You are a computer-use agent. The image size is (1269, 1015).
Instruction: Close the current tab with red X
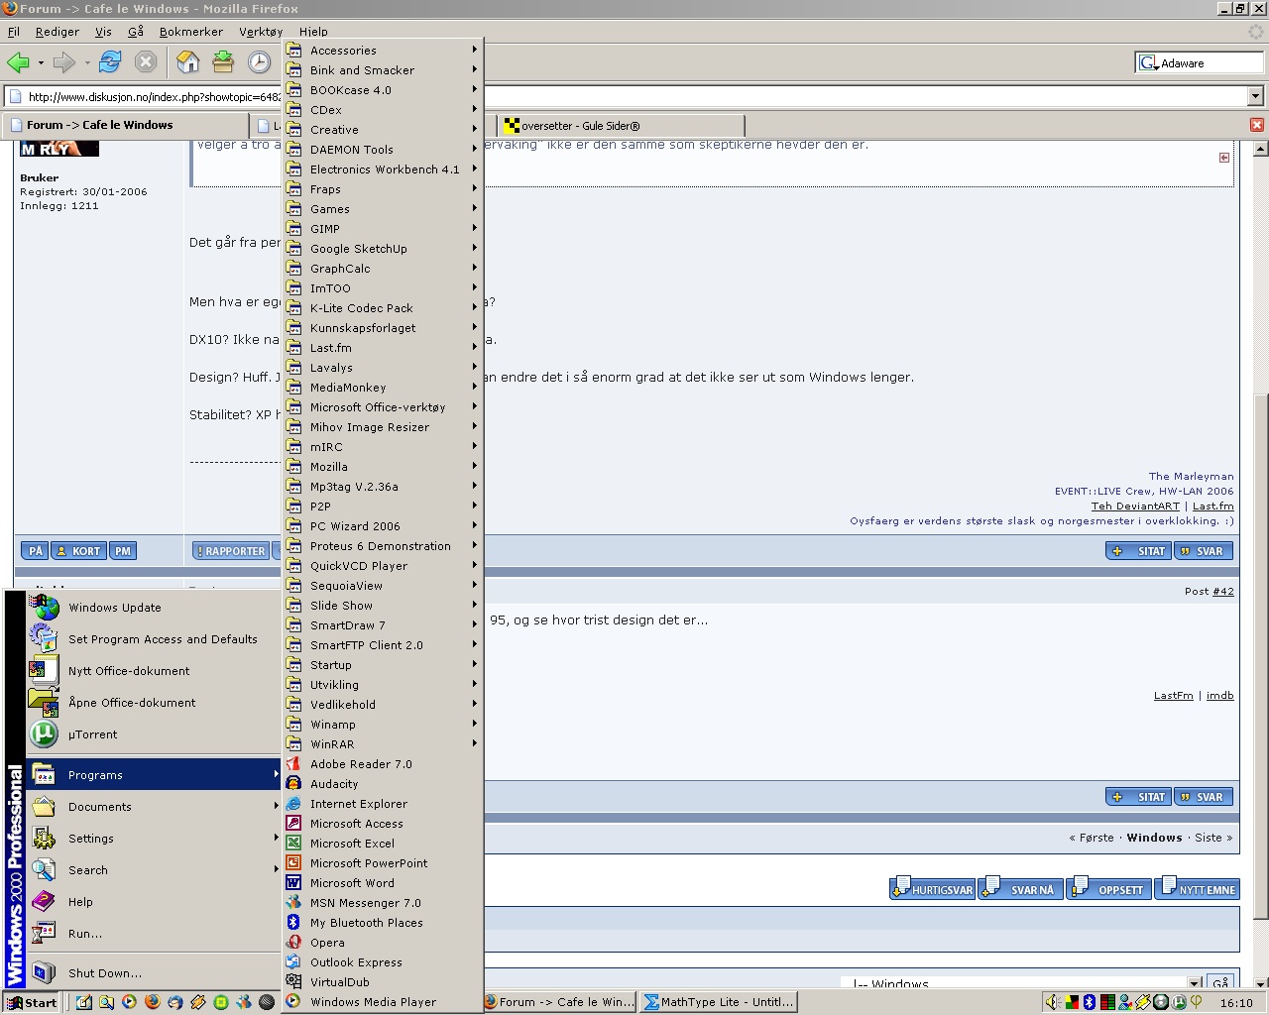tap(1257, 125)
